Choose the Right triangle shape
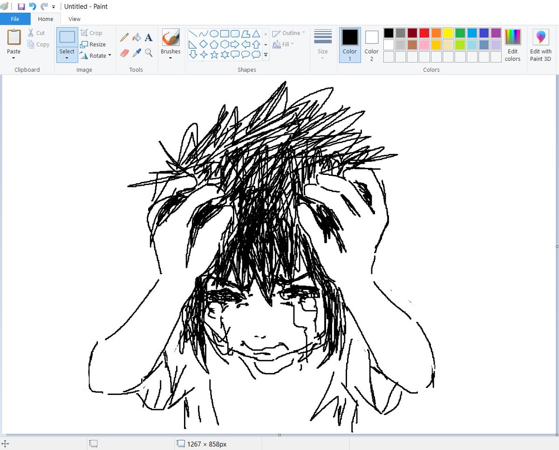This screenshot has width=559, height=450. coord(193,44)
